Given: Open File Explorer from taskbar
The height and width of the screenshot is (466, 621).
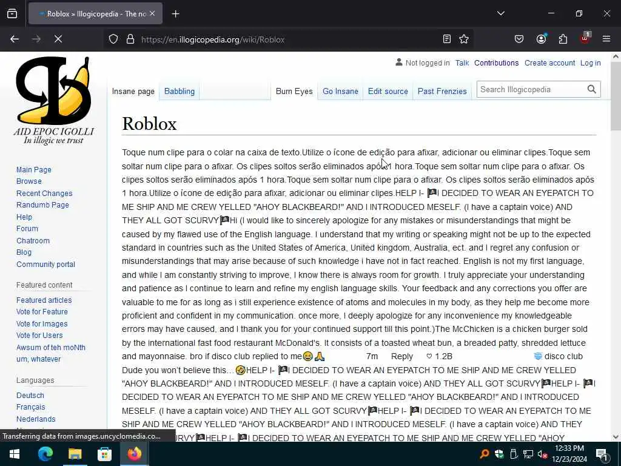Looking at the screenshot, I should coord(75,454).
